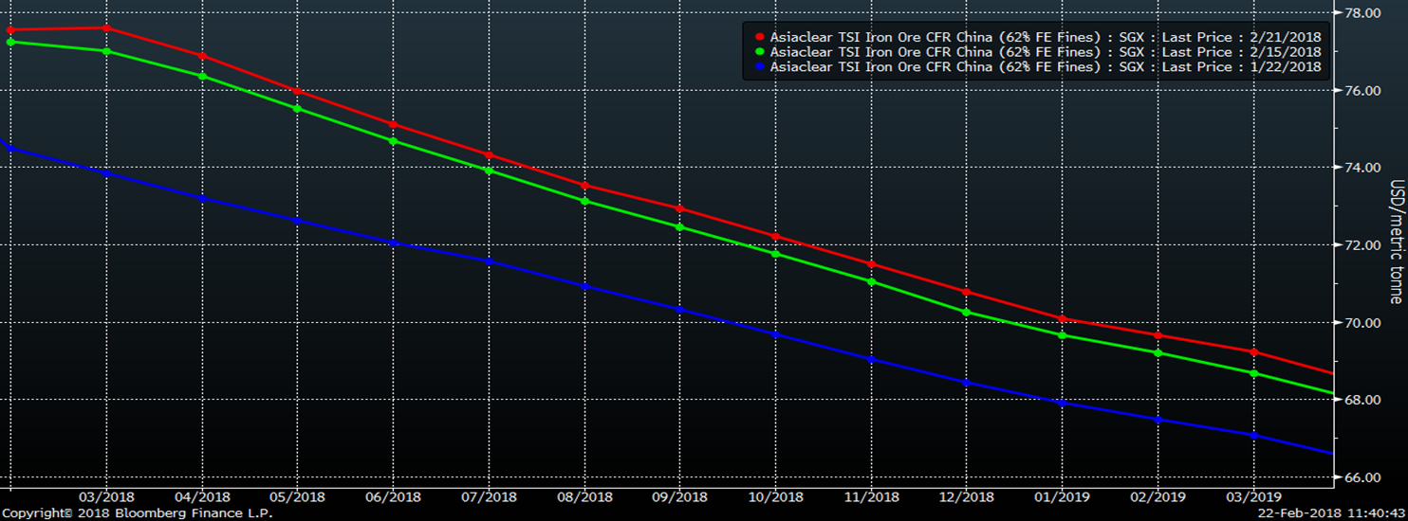The image size is (1408, 521).
Task: Select the legend entry with Last Price 2/21/2018
Action: 1045,36
